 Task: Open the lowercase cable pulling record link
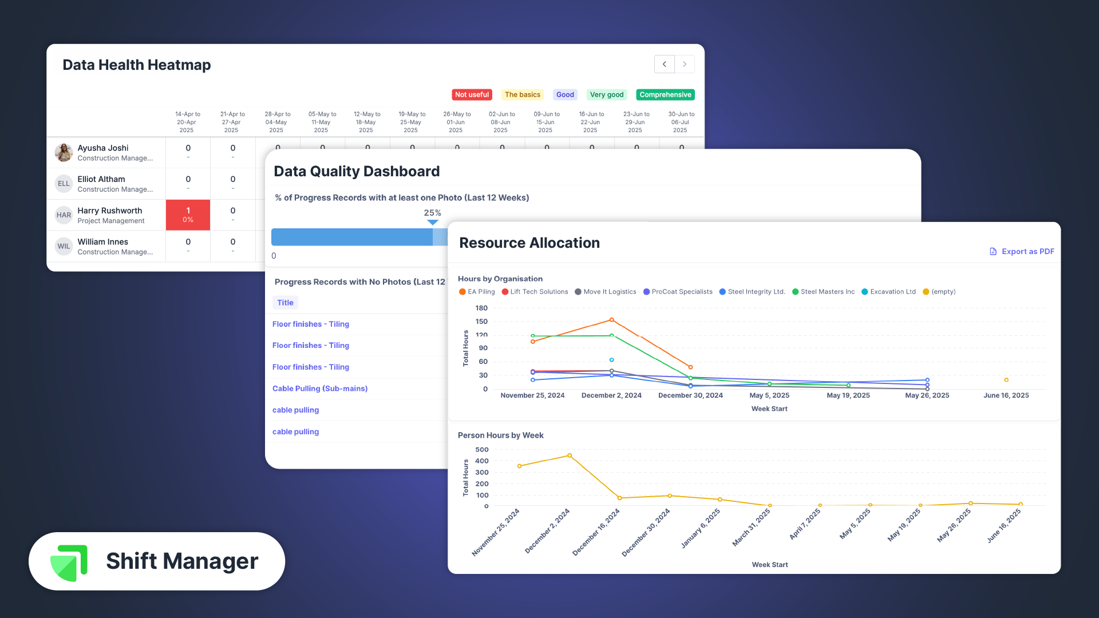[x=295, y=410]
